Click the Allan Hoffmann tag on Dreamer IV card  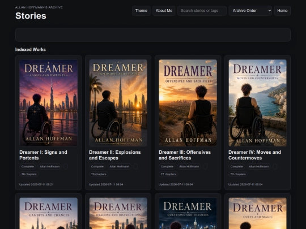258,166
